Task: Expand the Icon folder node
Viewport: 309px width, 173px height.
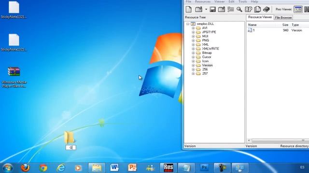Action: [193, 61]
